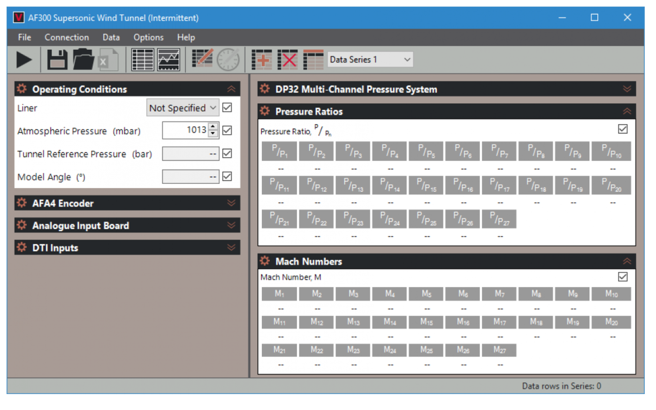Click the P/P1 pressure ratio button
Viewport: 656px width, 410px height.
(x=279, y=151)
